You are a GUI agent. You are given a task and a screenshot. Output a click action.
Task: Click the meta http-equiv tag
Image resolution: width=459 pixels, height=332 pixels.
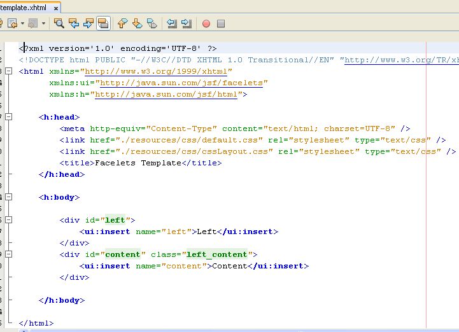click(x=235, y=128)
